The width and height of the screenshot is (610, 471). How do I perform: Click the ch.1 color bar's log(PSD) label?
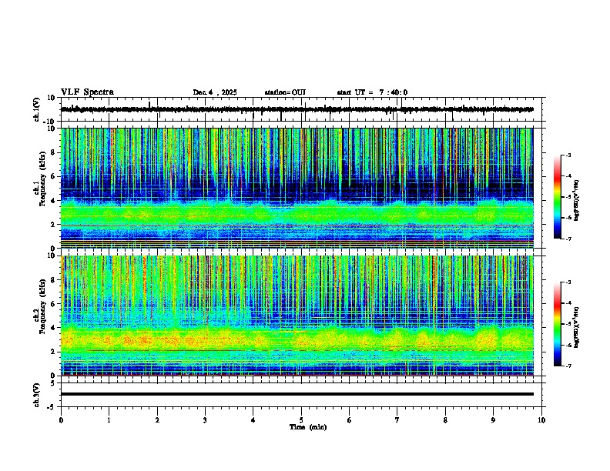[576, 200]
